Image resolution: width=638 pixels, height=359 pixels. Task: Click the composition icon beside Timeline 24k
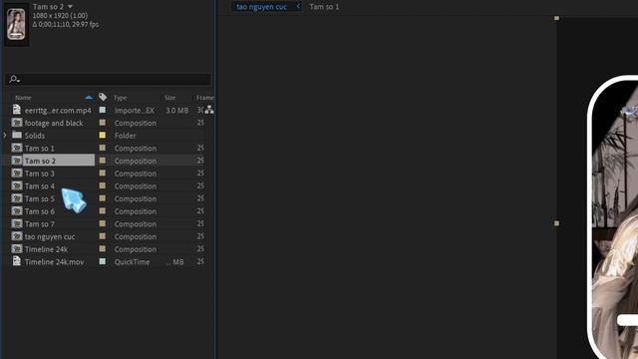coord(17,248)
